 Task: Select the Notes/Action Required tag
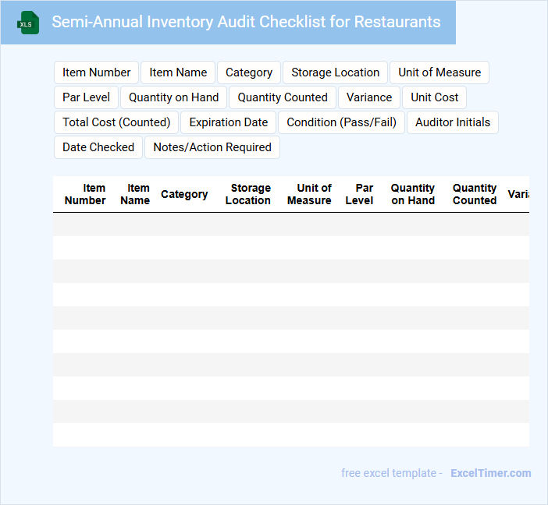click(x=212, y=147)
